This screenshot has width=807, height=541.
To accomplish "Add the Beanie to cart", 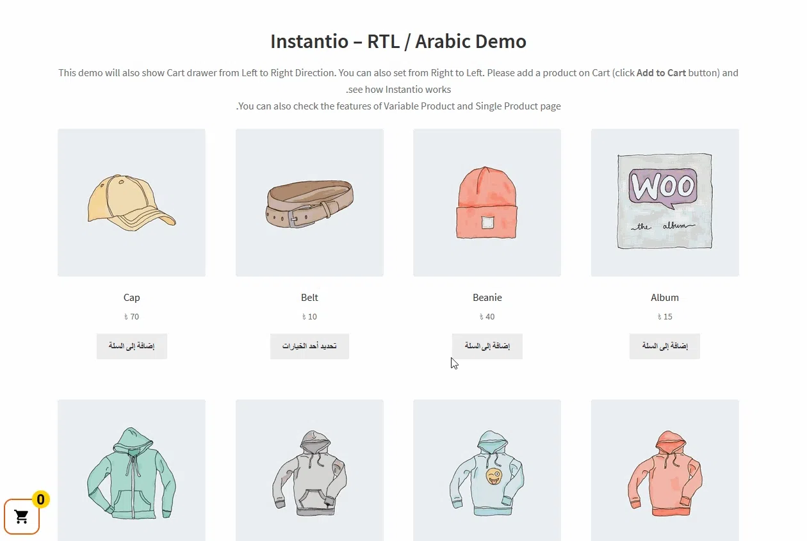I will (487, 346).
